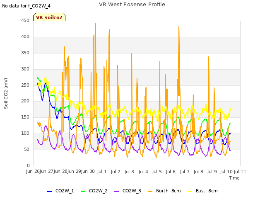The image size is (265, 199).
Task: Toggle the CO2W_1 legend entry
Action: point(60,191)
